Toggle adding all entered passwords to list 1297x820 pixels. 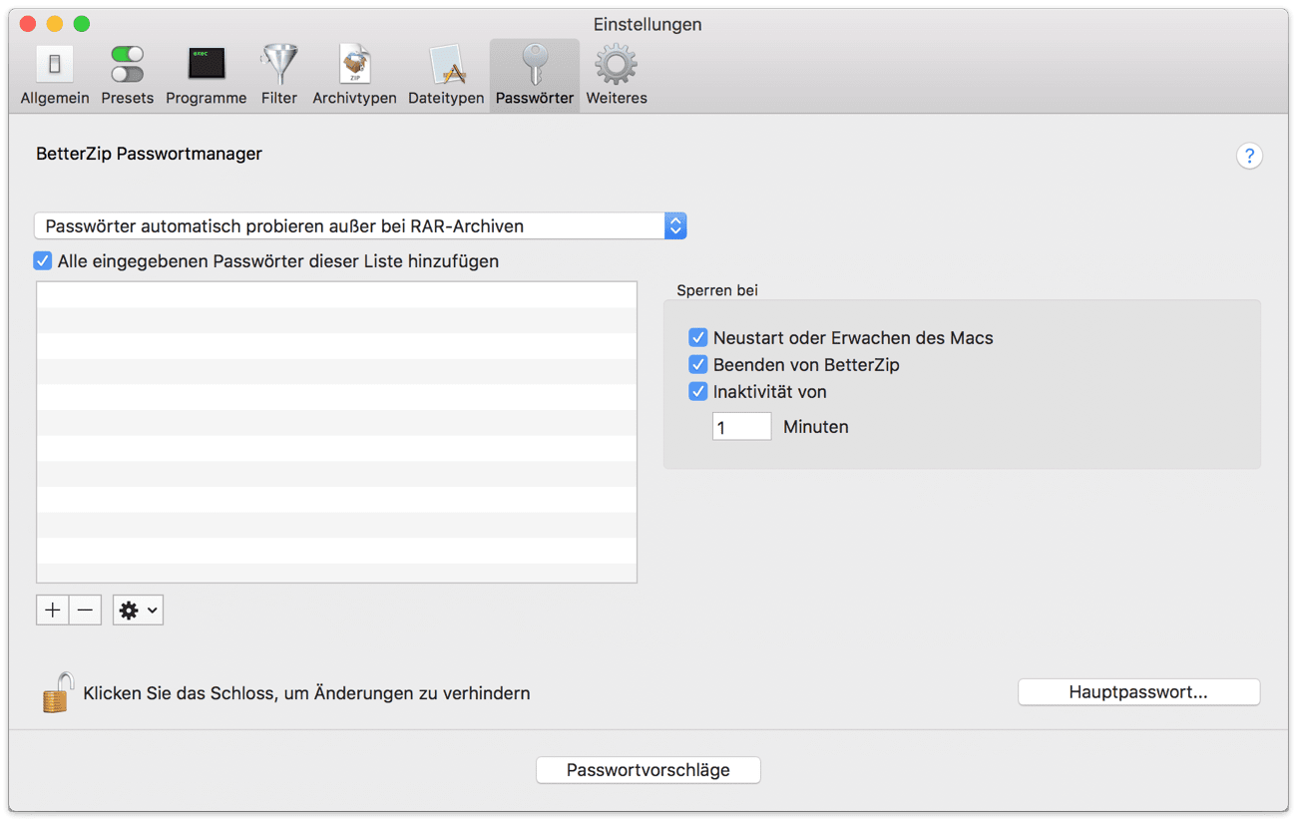[42, 261]
